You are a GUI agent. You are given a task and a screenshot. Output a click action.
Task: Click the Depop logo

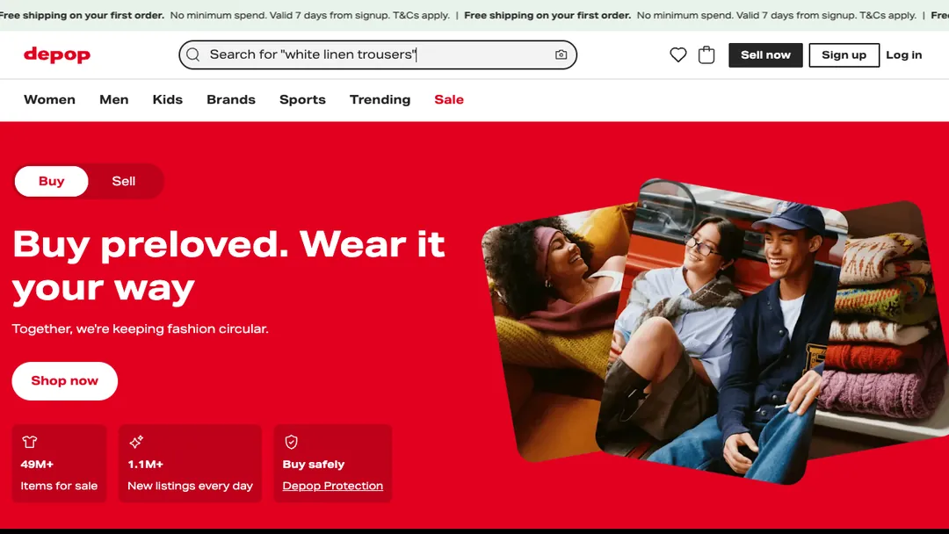[57, 55]
